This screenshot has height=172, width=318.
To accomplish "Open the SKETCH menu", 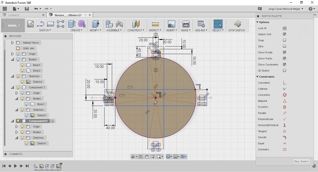I will pyautogui.click(x=45, y=30).
